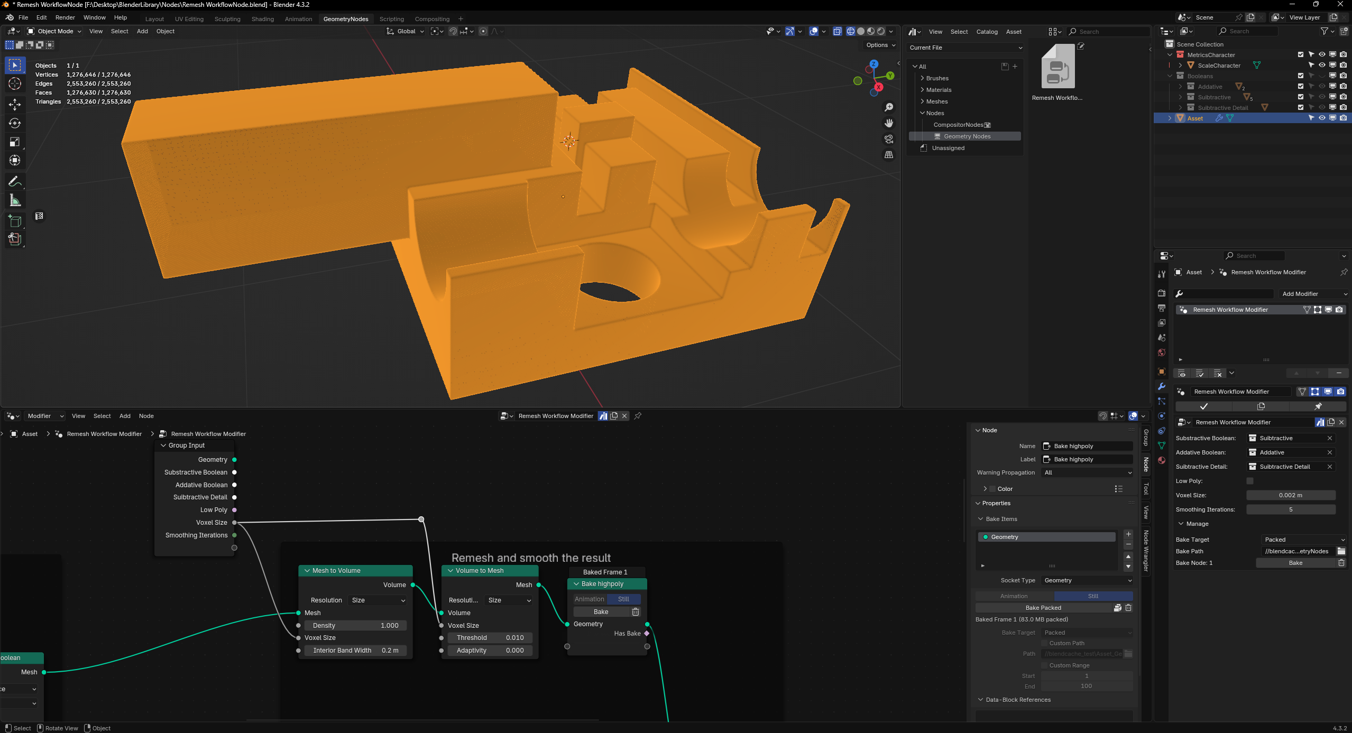Delete baked data trash icon in Bake highpoly node

pos(636,612)
